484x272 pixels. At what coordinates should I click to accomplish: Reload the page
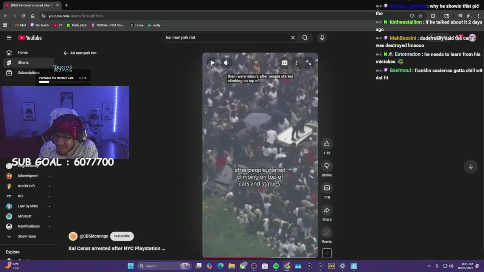[23, 16]
